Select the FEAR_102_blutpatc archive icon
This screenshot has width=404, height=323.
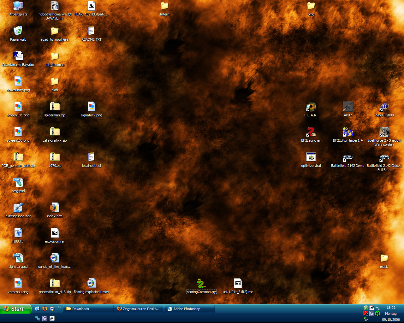click(92, 9)
